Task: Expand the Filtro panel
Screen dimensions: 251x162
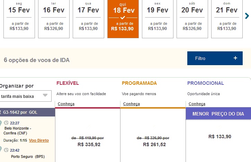Action: click(x=215, y=58)
